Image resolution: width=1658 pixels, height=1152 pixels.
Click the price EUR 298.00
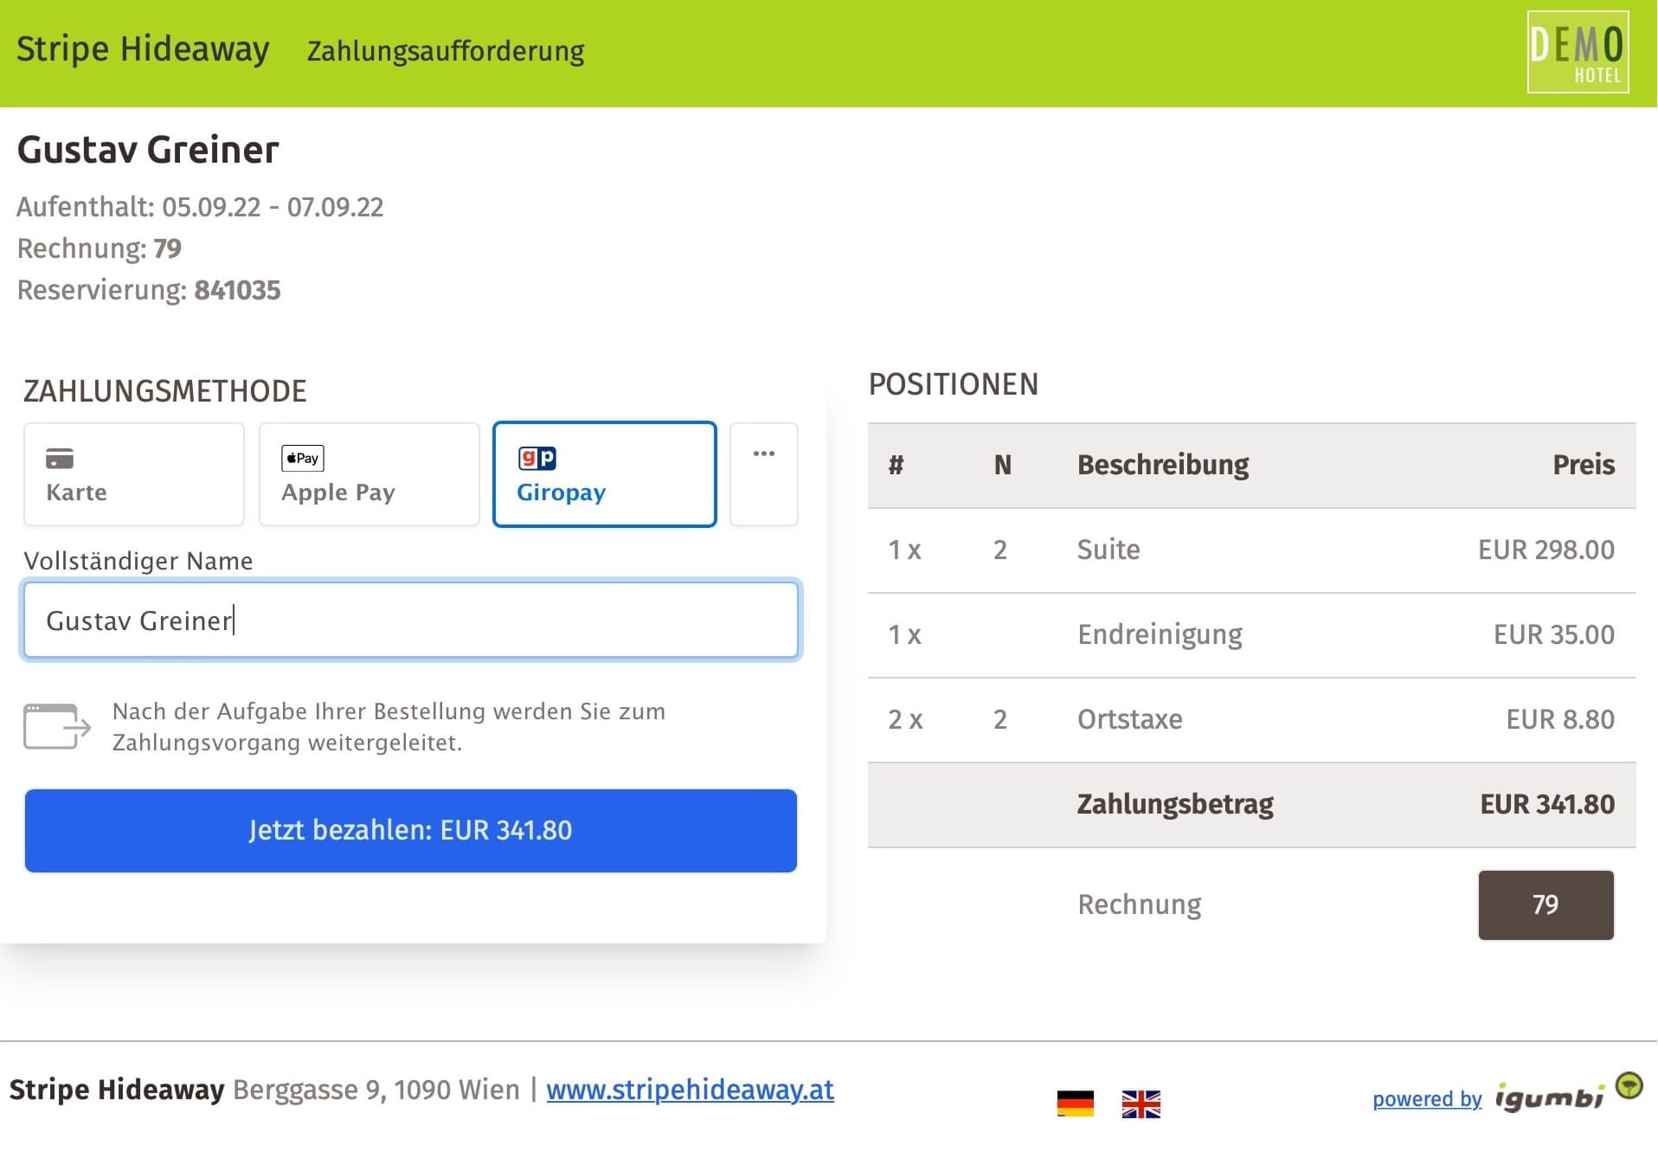click(x=1546, y=550)
